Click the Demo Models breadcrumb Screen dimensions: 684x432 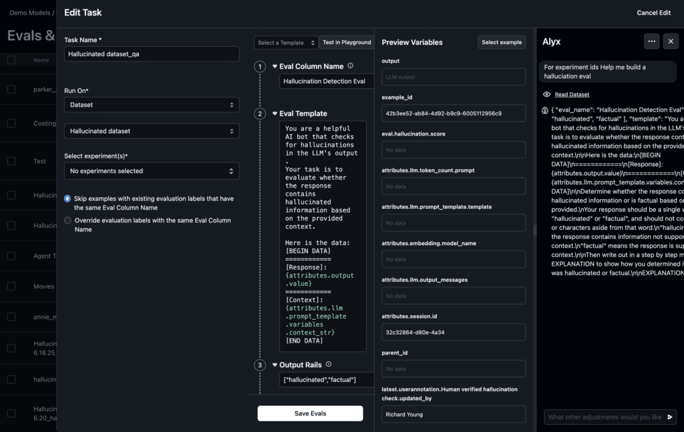tap(29, 13)
